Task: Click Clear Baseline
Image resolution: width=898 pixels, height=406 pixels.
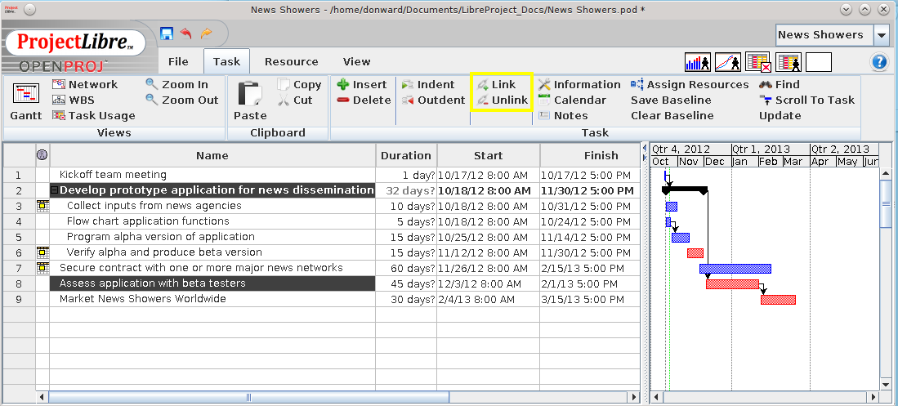Action: pos(672,116)
